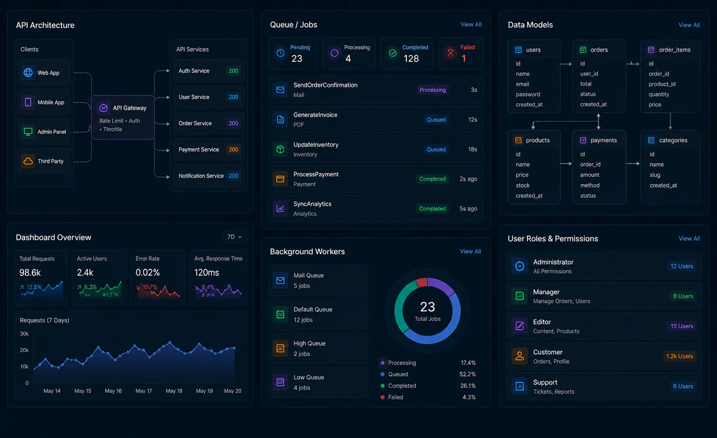The width and height of the screenshot is (717, 438).
Task: Click the Payment Service 200 status badge
Action: pos(233,149)
